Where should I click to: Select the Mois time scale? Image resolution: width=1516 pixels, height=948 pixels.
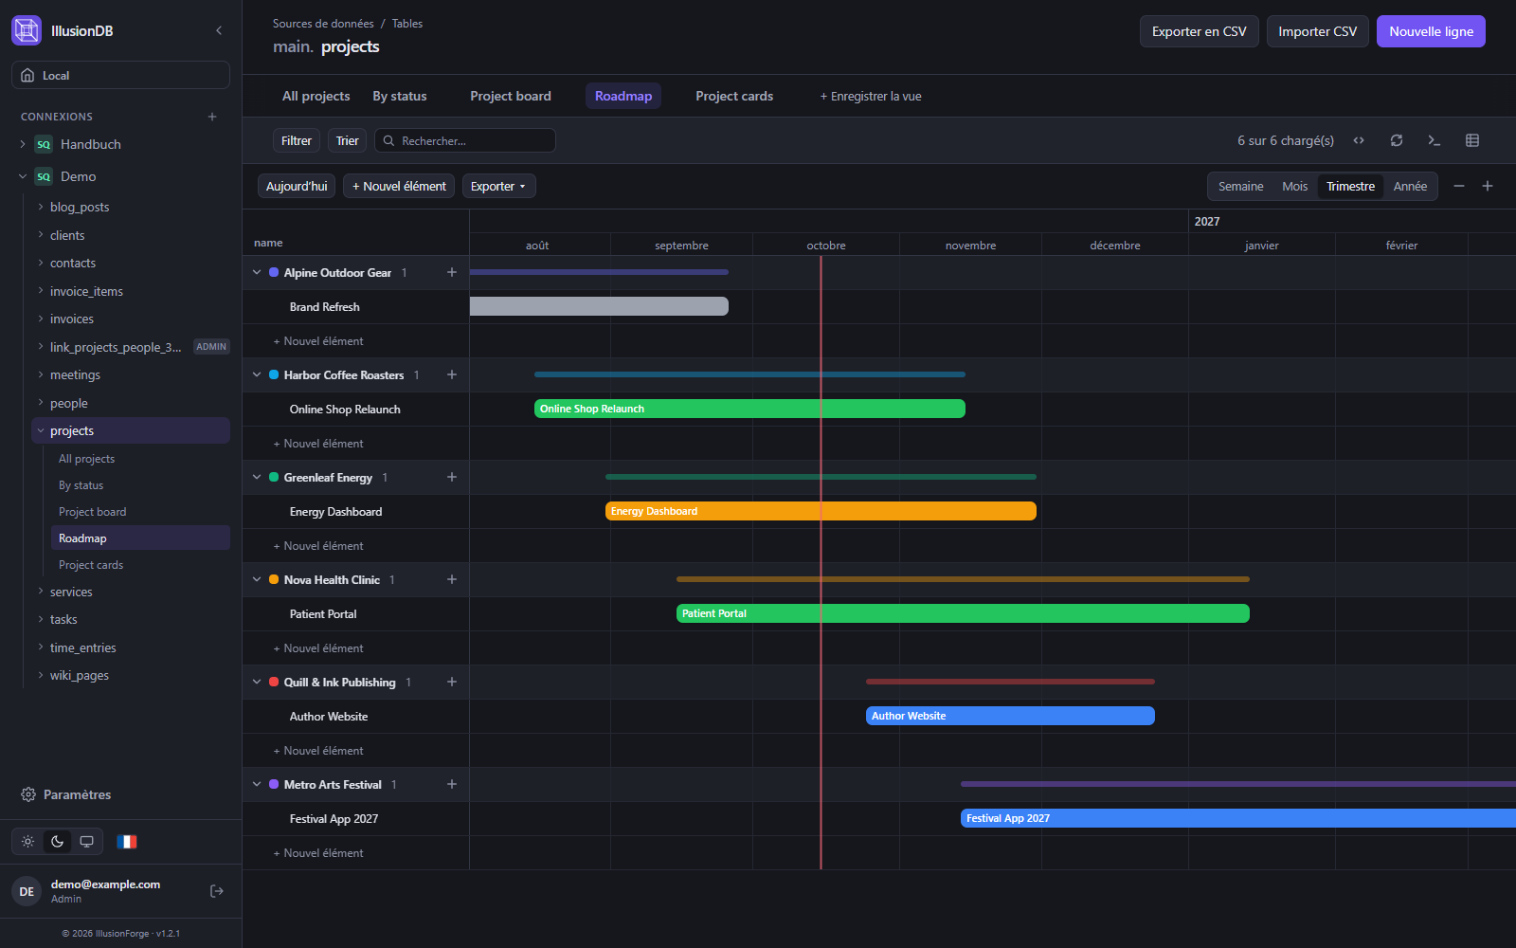[x=1294, y=186]
